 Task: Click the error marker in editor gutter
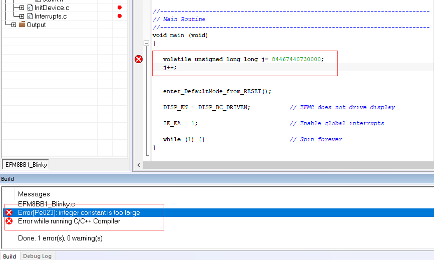tap(139, 59)
